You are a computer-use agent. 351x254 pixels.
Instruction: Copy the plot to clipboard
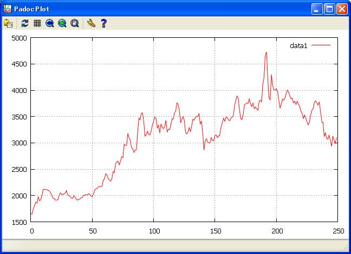click(x=8, y=23)
